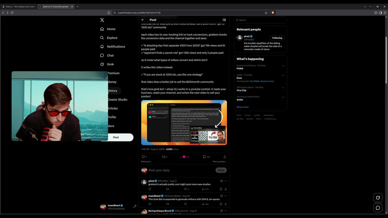This screenshot has height=218, width=388.
Task: Share IsaacBeast's GTA 6 reply
Action: (226, 204)
